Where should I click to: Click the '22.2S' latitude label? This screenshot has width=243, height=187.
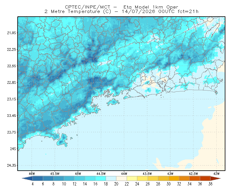[x=12, y=49]
